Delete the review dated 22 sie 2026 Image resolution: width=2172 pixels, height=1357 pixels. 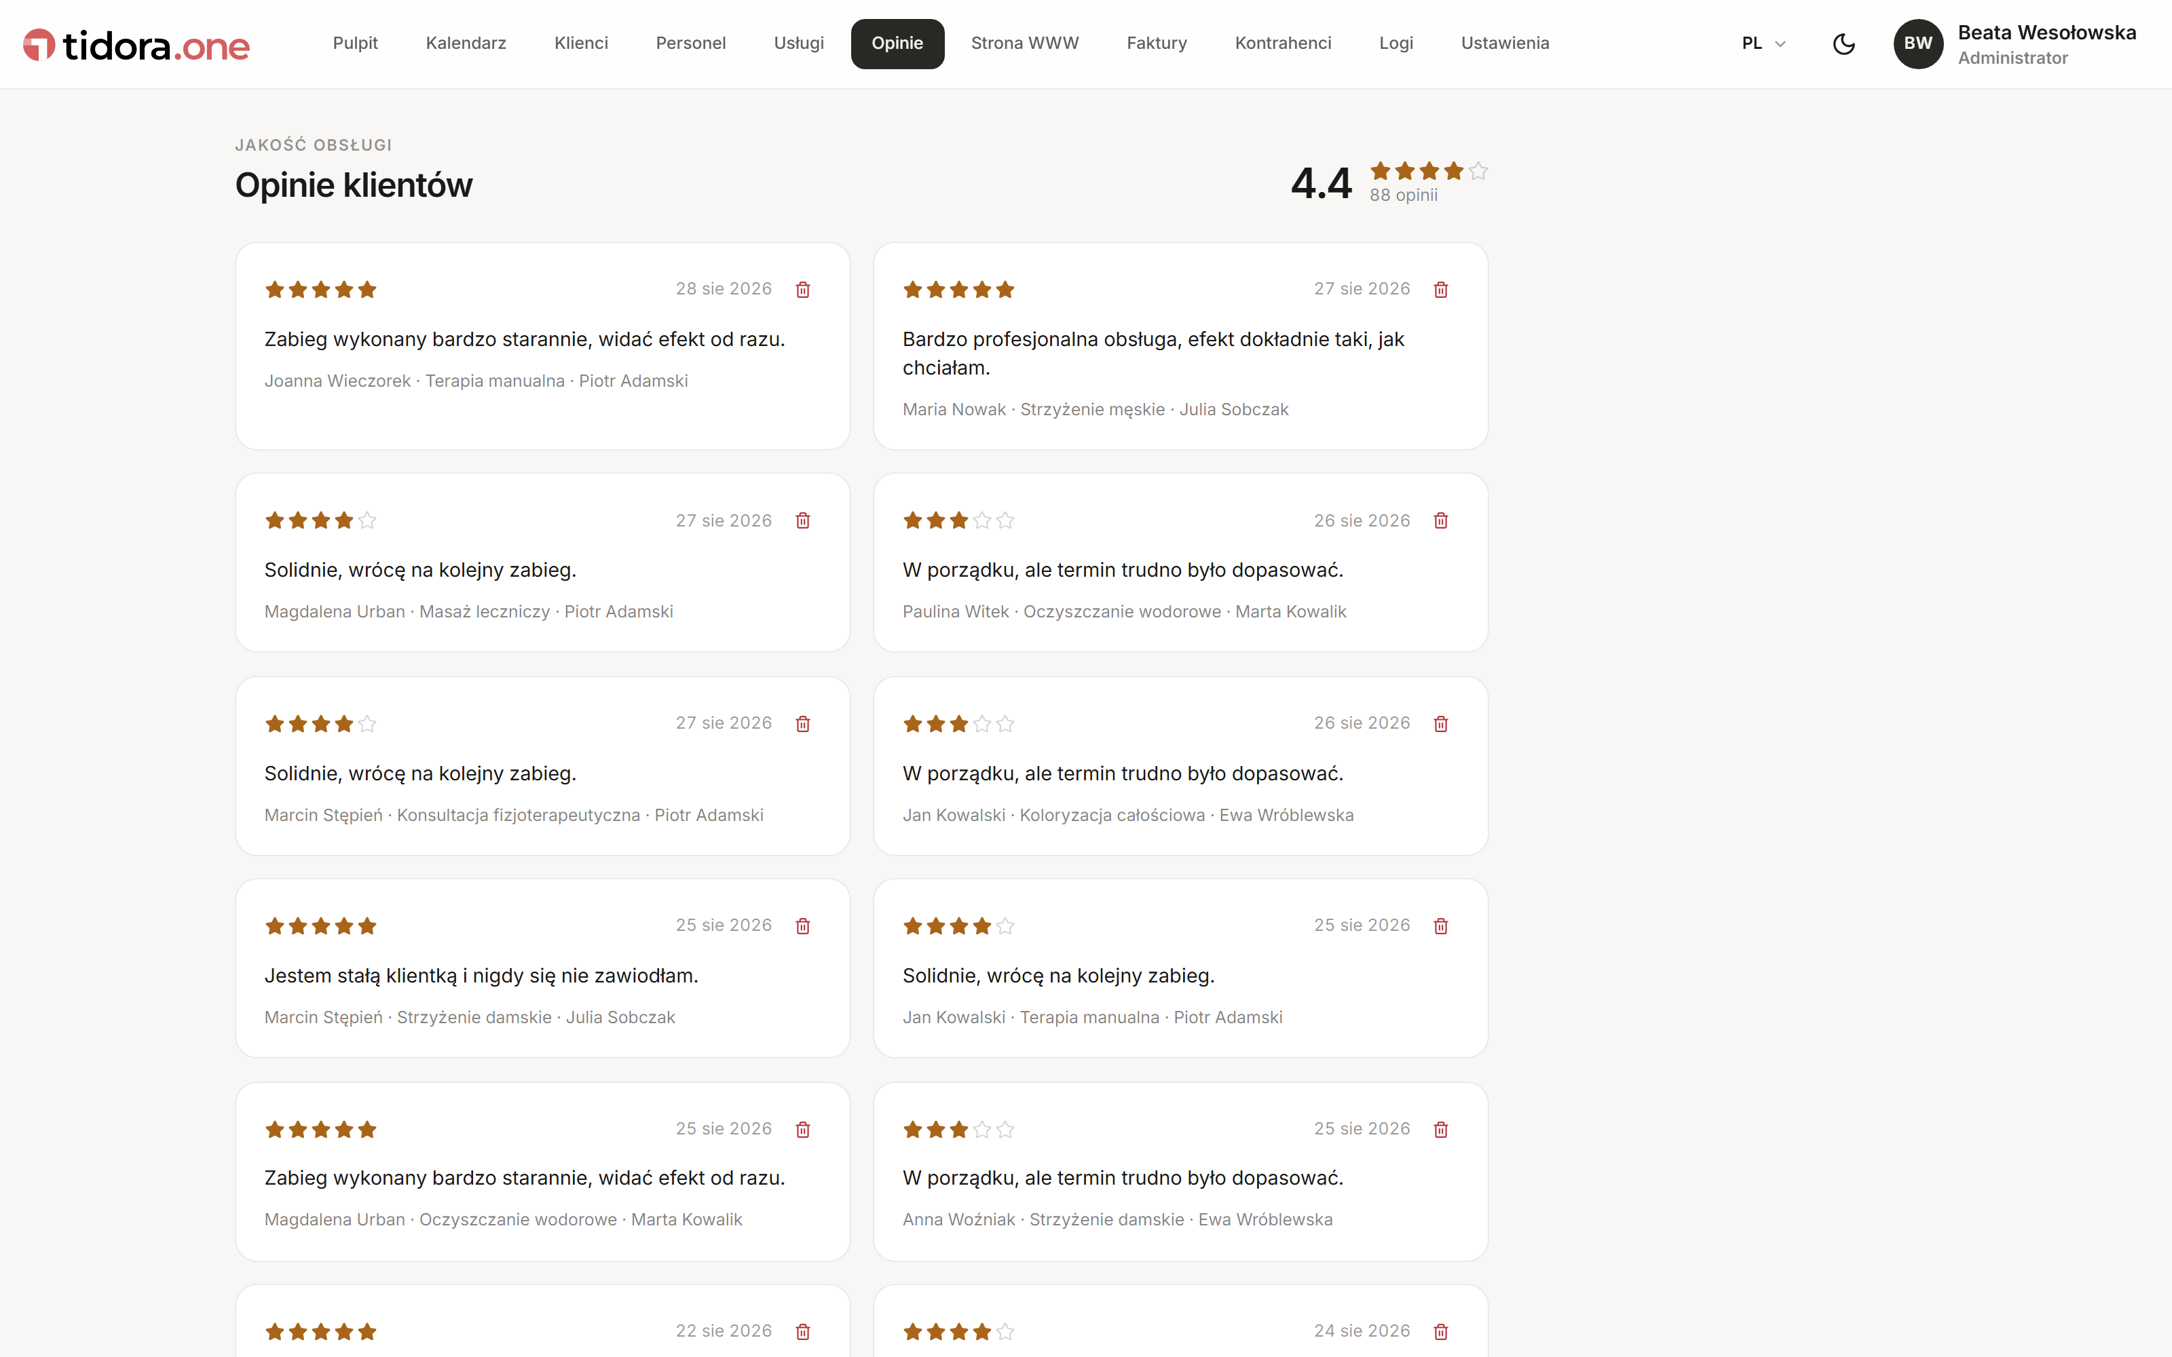802,1331
